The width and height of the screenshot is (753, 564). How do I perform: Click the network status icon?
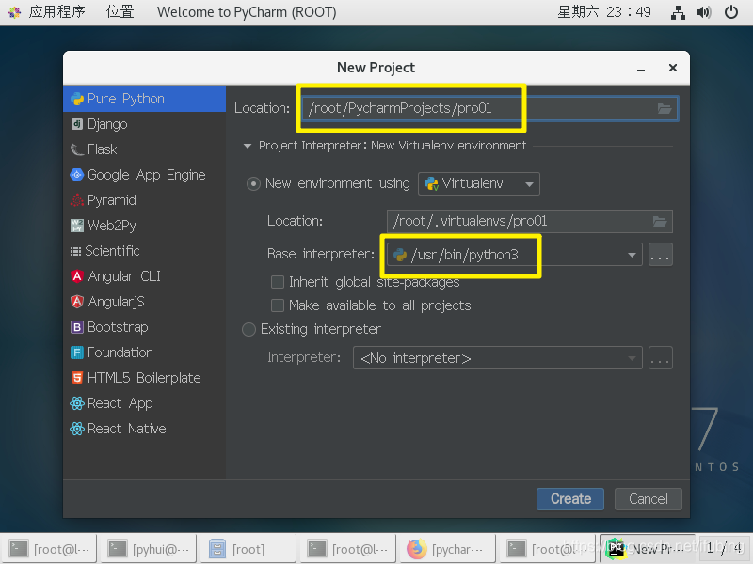[678, 12]
